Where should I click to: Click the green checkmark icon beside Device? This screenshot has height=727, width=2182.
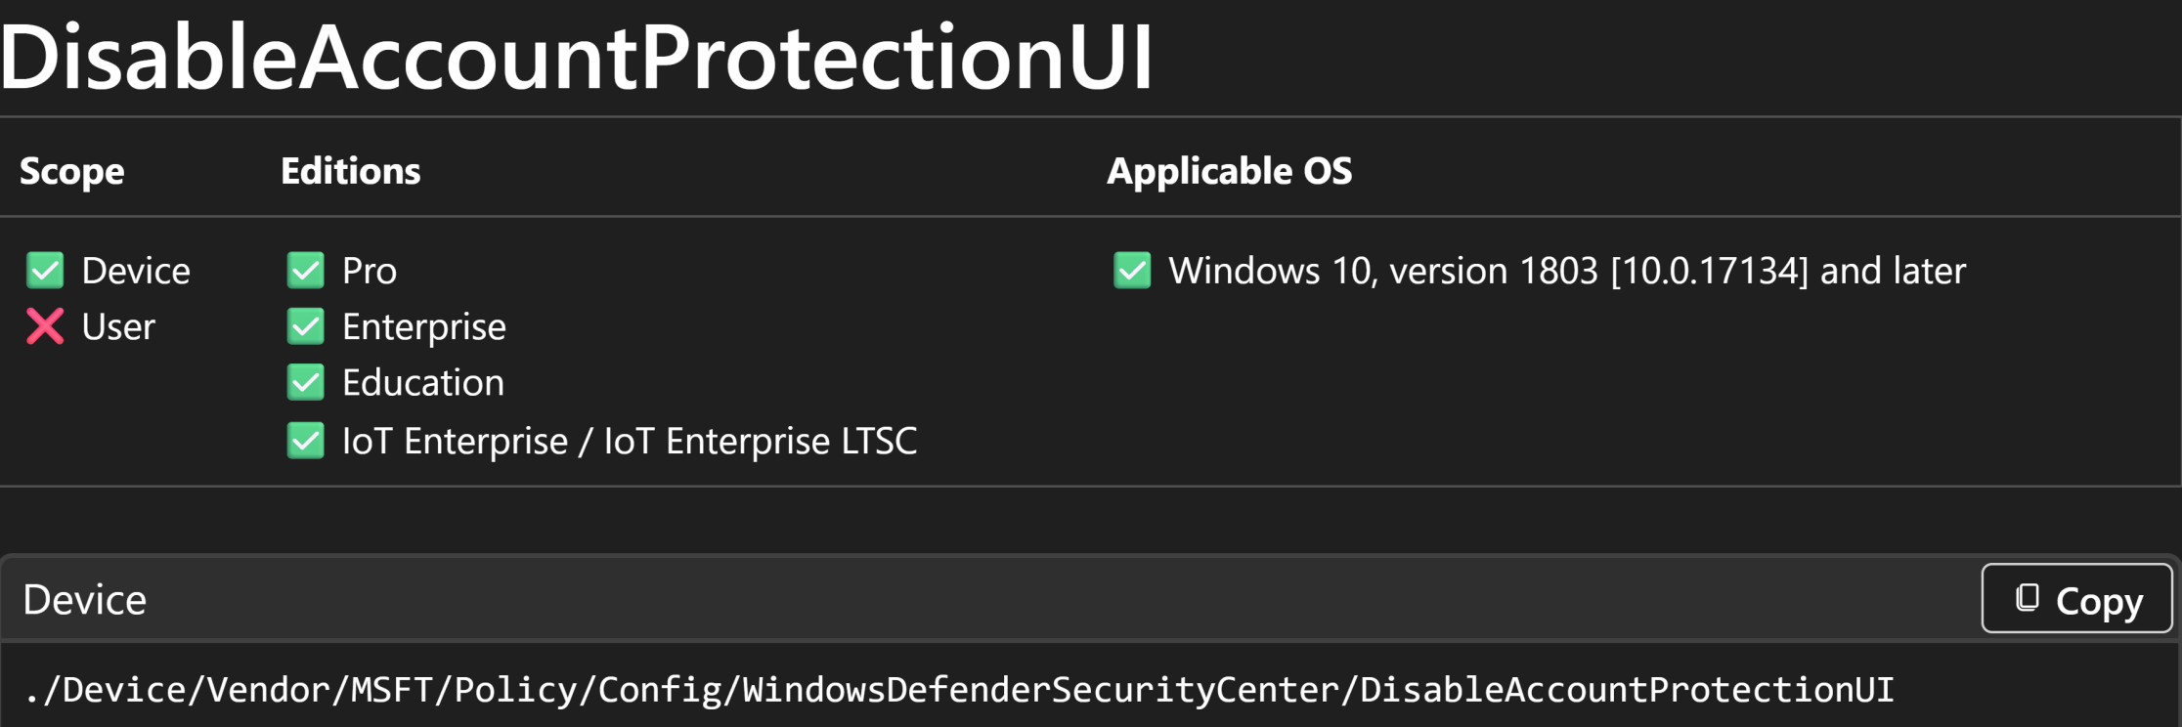tap(45, 271)
